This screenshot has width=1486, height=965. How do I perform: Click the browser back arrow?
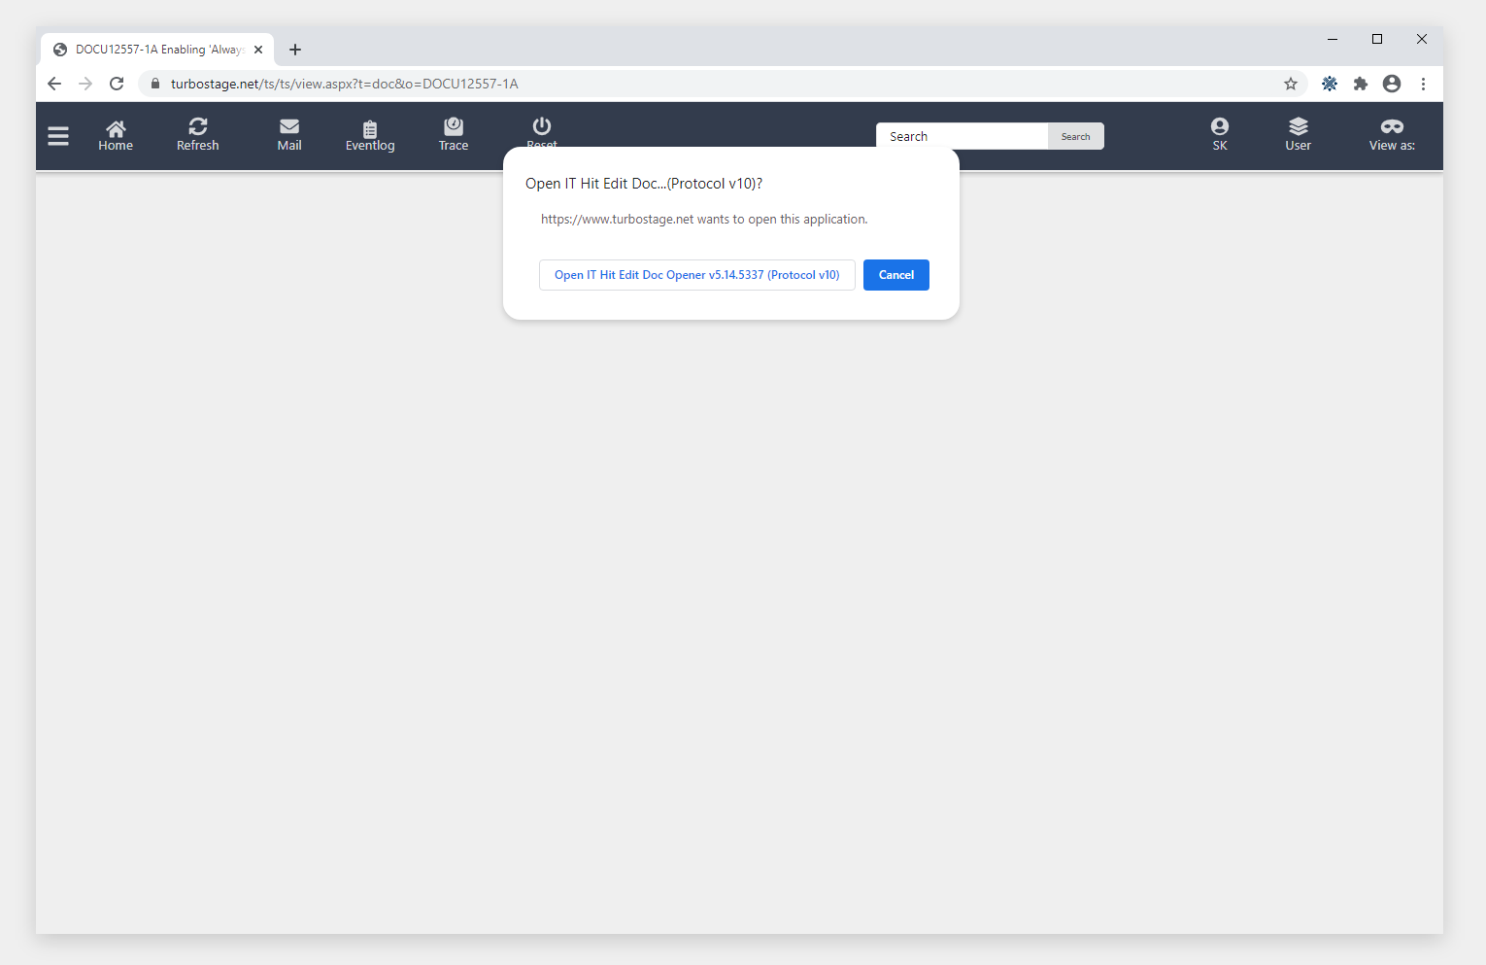[x=54, y=84]
